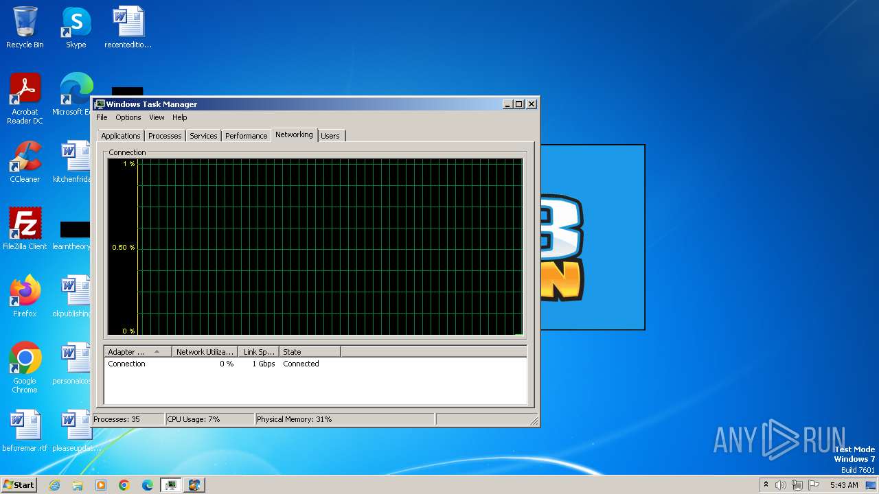Click the 0 % network utilization cell
Image resolution: width=879 pixels, height=494 pixels.
tap(227, 364)
